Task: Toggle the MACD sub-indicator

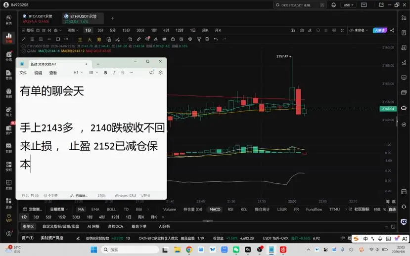Action: [x=215, y=209]
